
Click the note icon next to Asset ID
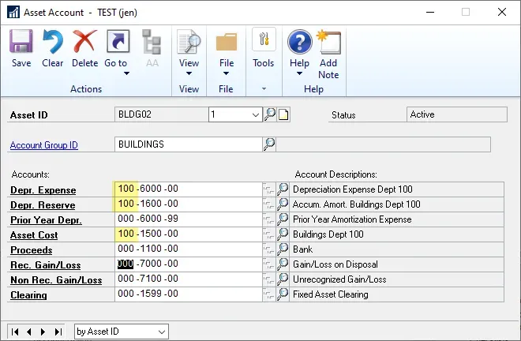click(283, 114)
